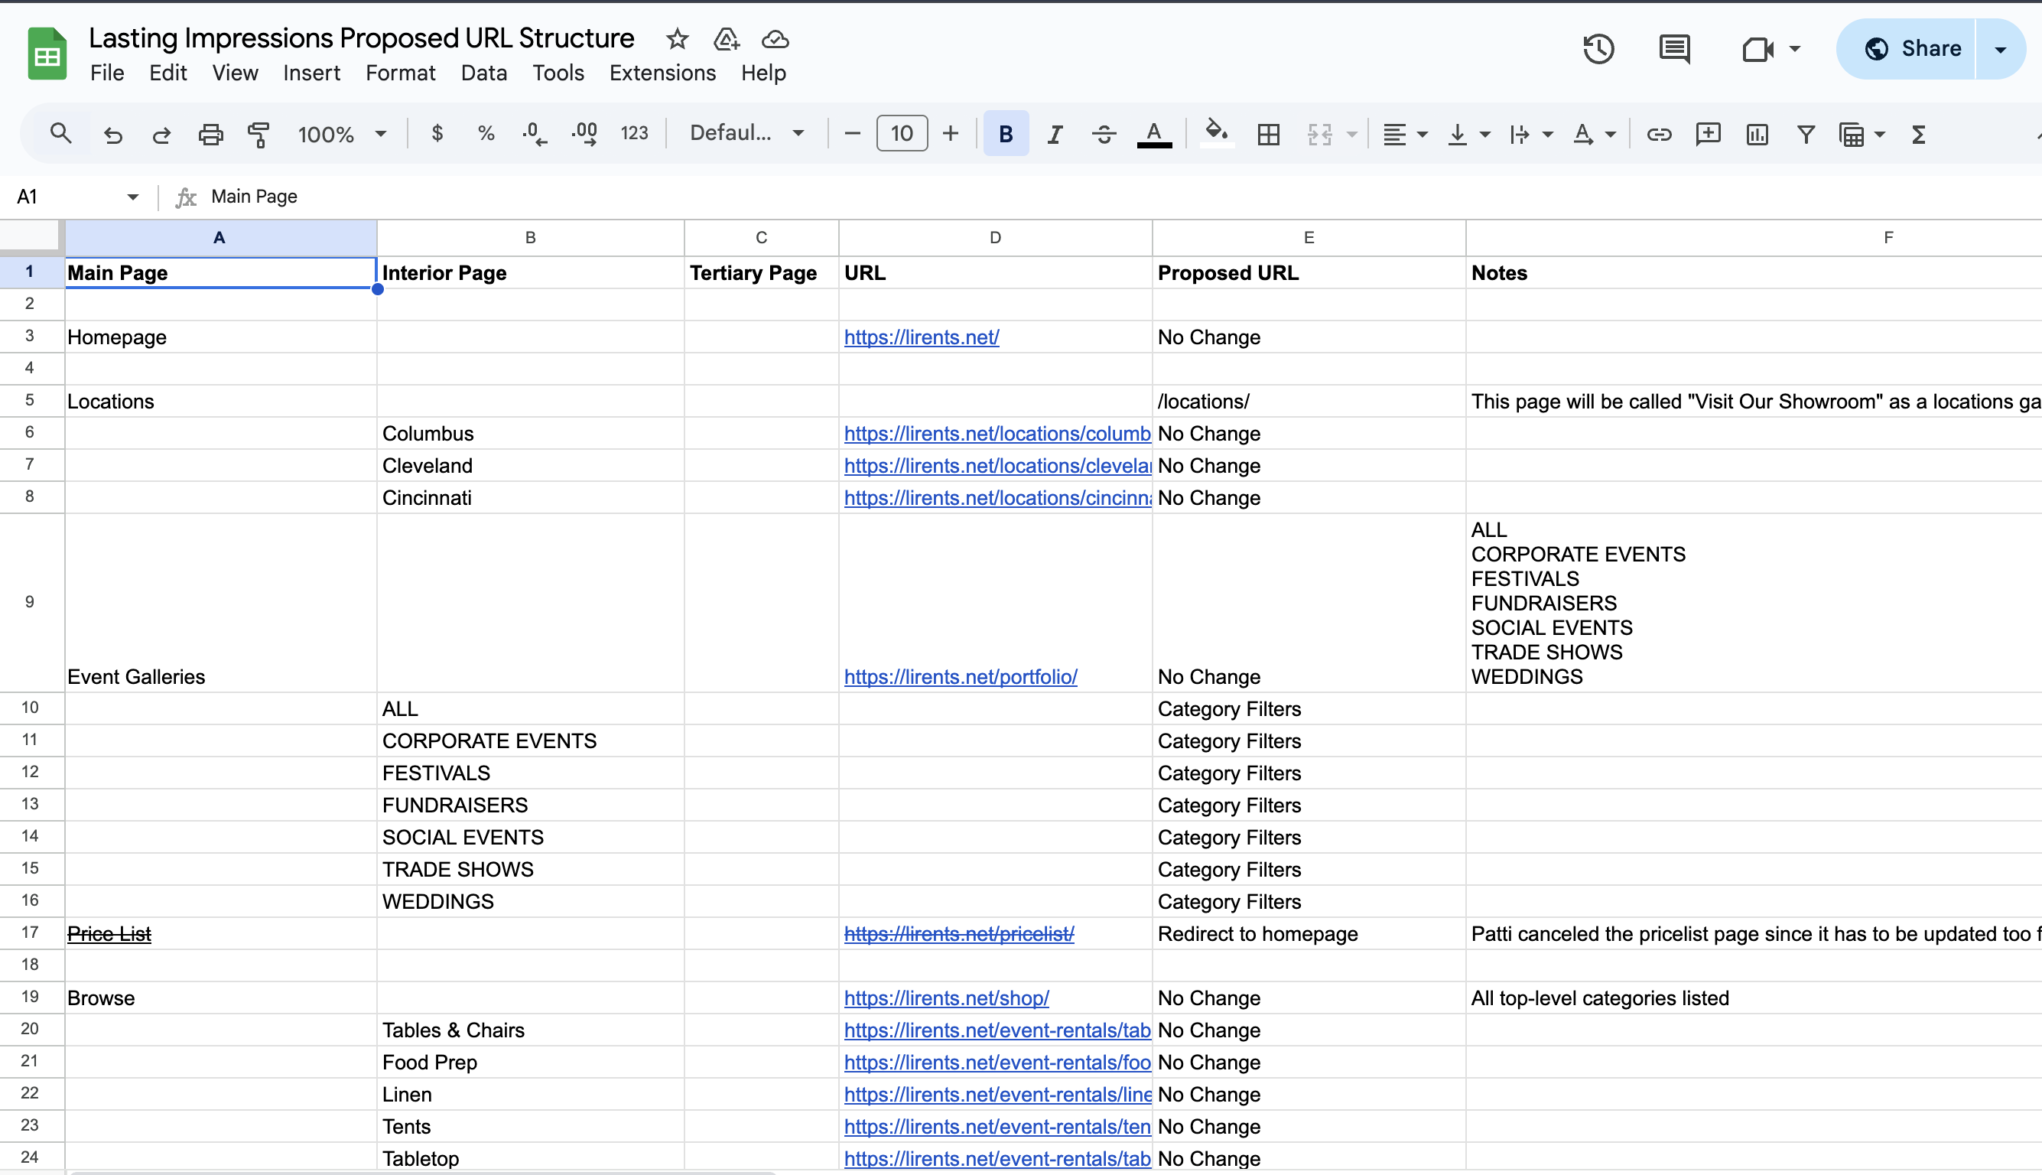The height and width of the screenshot is (1175, 2042).
Task: Open zoom level 100% dropdown
Action: point(342,134)
